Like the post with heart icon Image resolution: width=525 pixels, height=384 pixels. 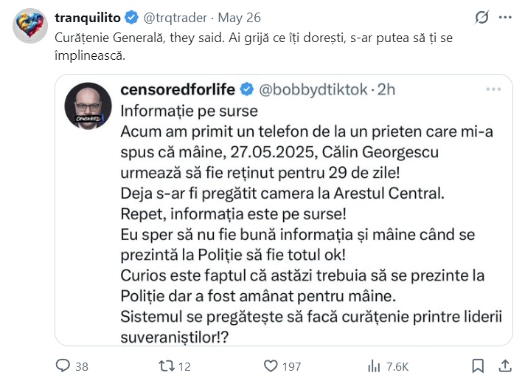pyautogui.click(x=271, y=366)
